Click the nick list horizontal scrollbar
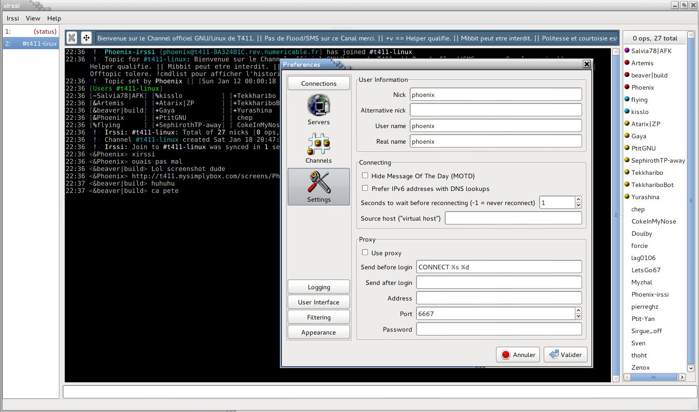The height and width of the screenshot is (412, 699). coord(653,377)
